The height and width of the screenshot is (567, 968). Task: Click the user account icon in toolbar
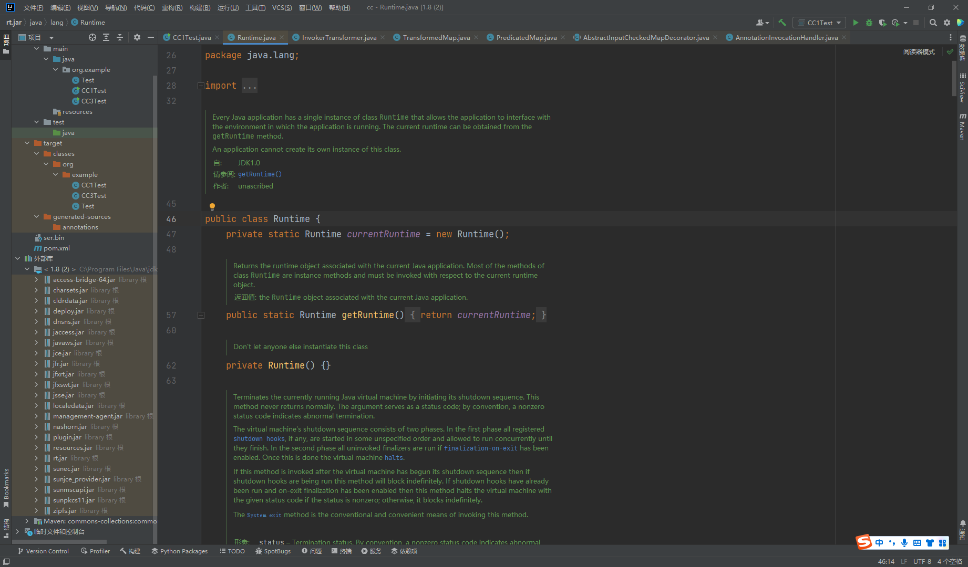click(x=763, y=23)
